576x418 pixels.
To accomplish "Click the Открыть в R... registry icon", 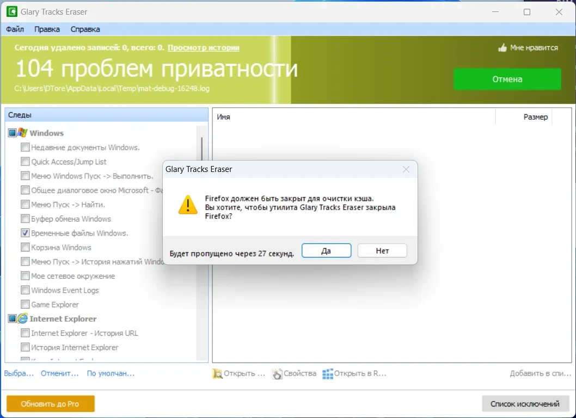I will click(328, 373).
